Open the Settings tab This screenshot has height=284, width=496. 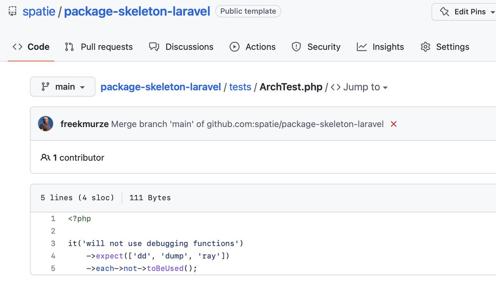click(445, 47)
